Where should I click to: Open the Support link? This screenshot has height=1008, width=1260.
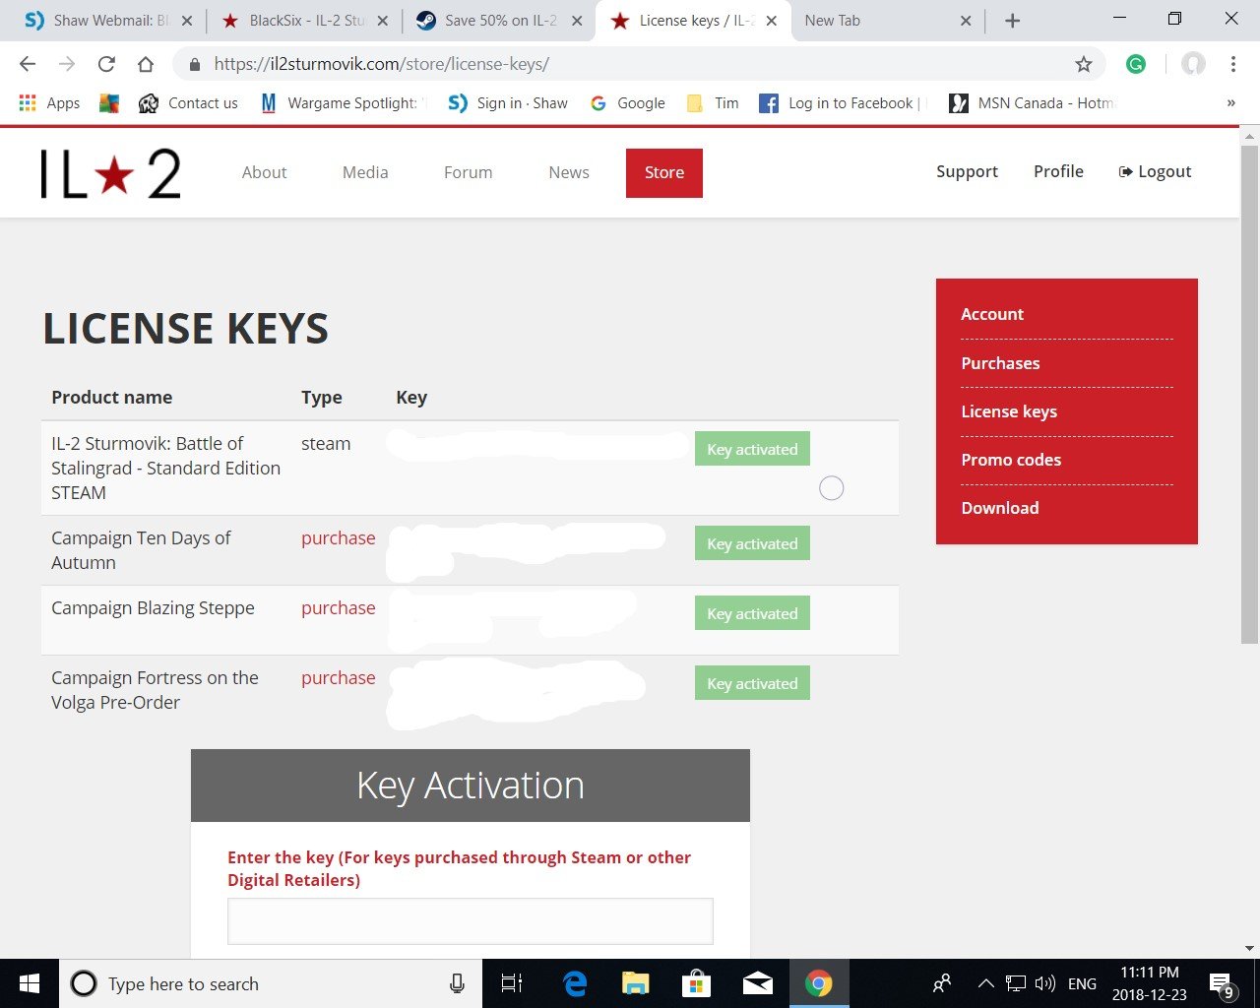967,171
